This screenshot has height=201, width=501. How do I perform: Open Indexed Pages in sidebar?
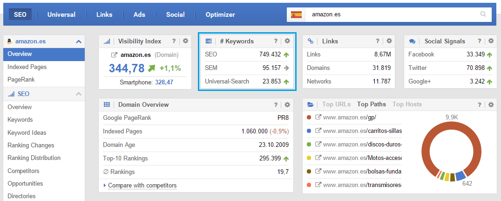pyautogui.click(x=27, y=67)
